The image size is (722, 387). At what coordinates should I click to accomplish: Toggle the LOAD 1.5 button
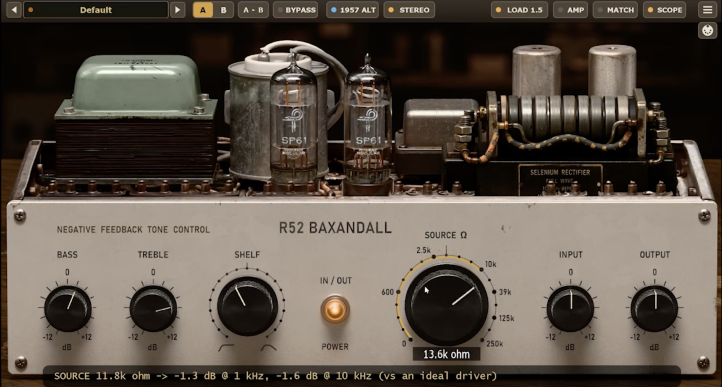pos(520,10)
